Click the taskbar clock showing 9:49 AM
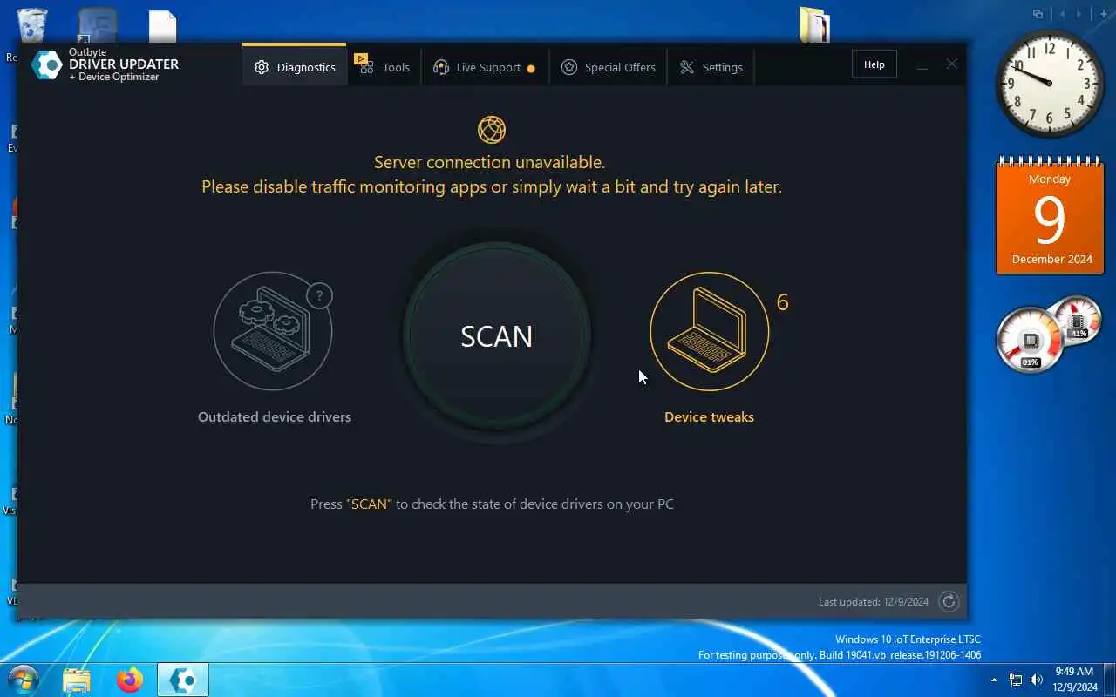 tap(1074, 680)
